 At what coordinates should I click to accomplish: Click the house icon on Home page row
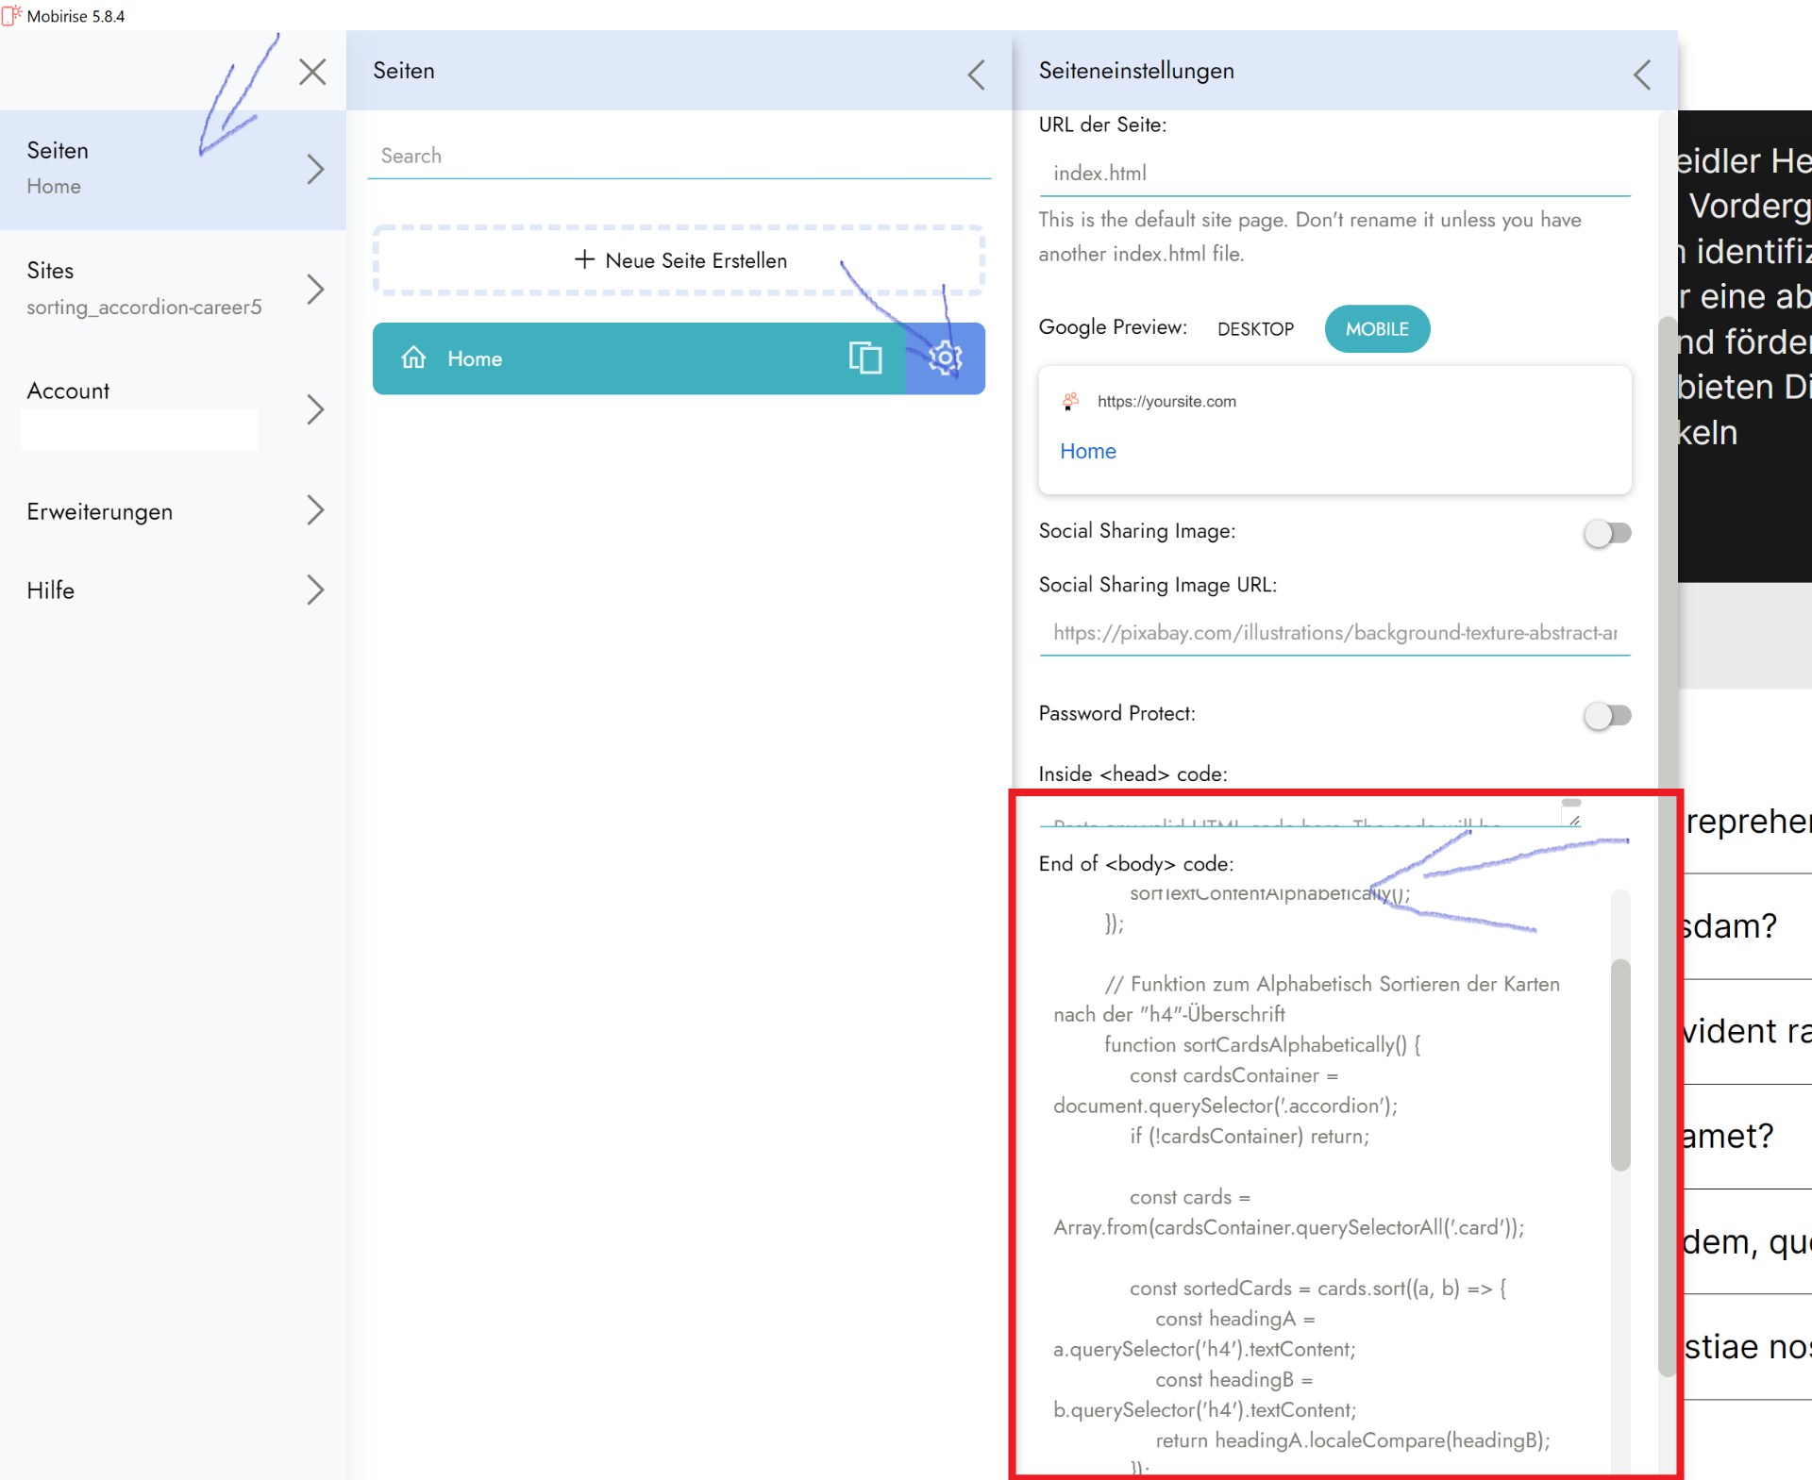click(x=413, y=358)
